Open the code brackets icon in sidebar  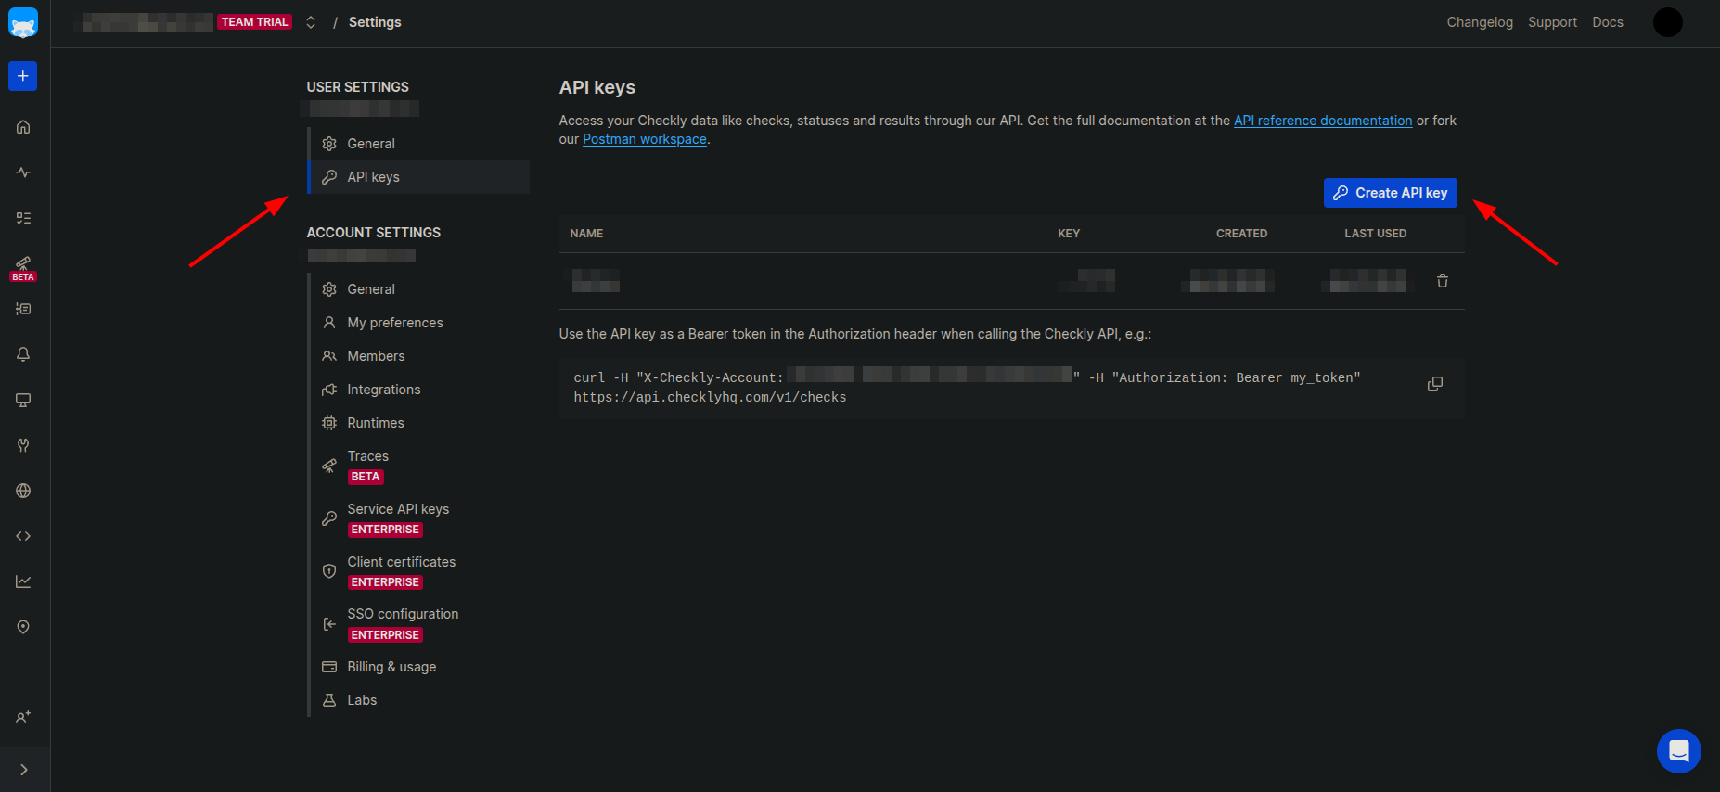point(23,536)
